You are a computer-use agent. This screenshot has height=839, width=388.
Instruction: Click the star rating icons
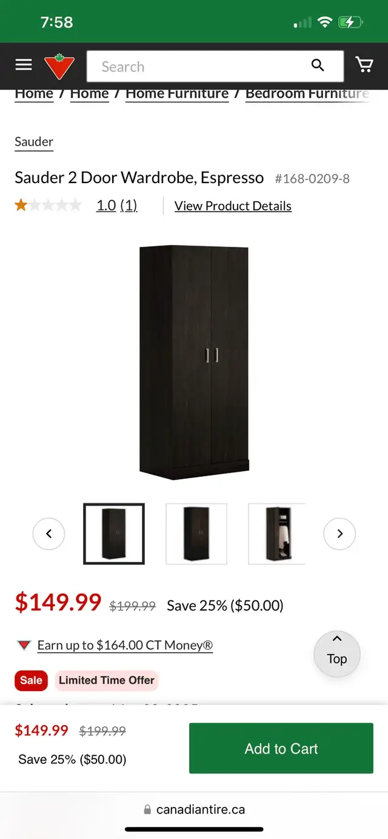[48, 206]
